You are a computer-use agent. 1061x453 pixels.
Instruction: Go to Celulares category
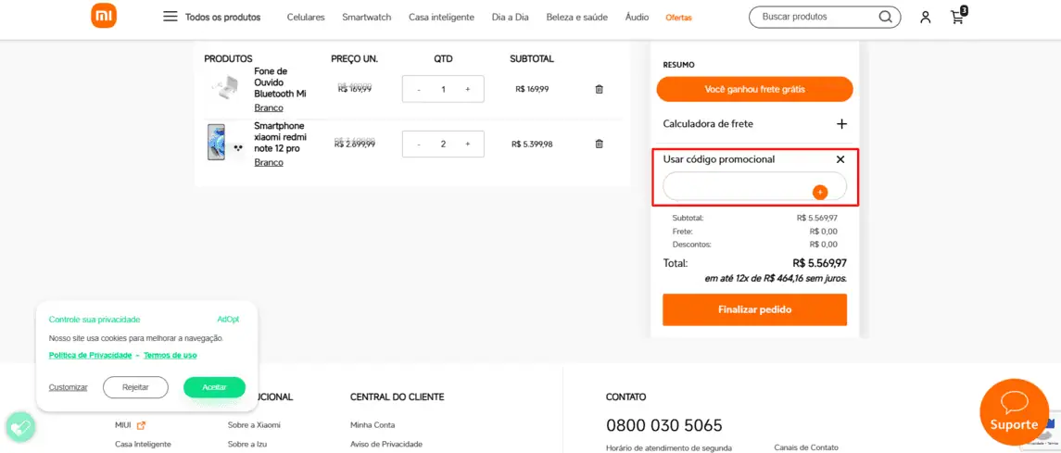pyautogui.click(x=306, y=17)
